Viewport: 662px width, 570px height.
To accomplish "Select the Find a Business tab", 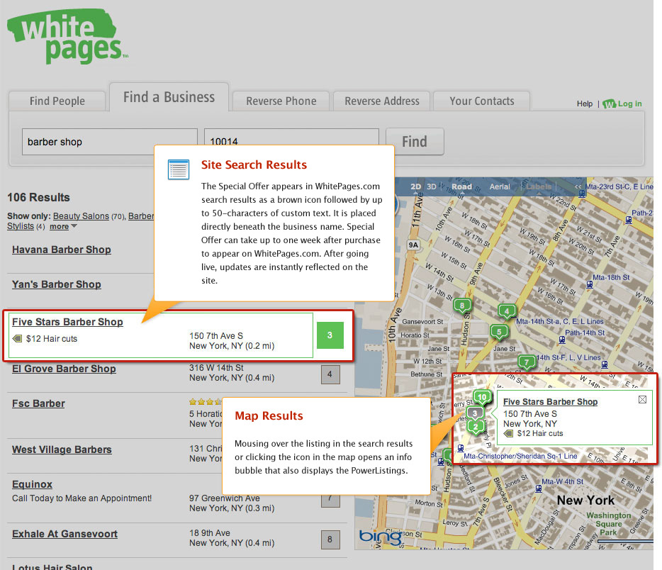I will (x=169, y=97).
